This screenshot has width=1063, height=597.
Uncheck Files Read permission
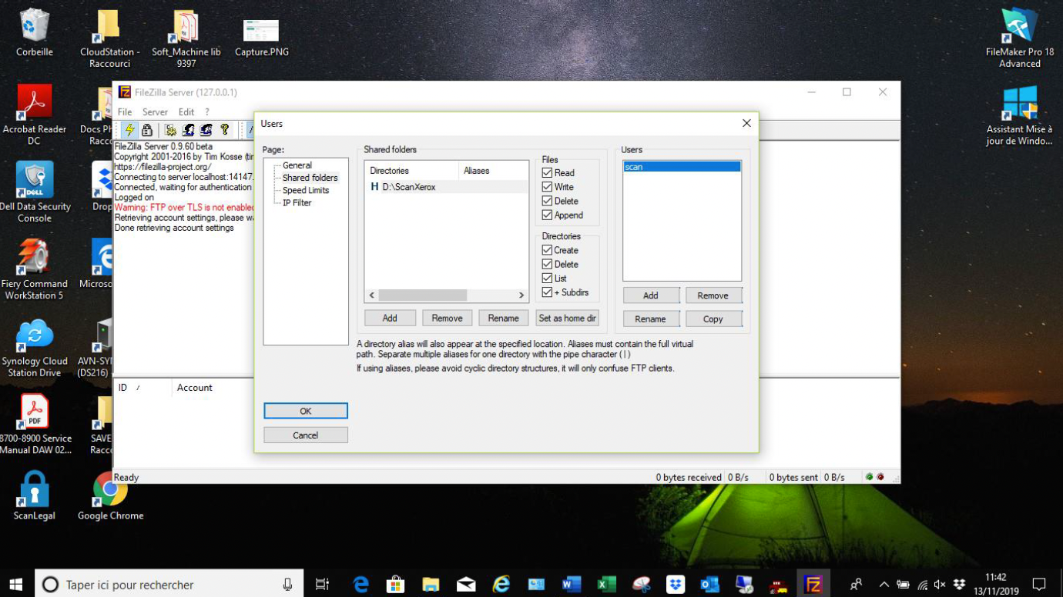click(547, 173)
